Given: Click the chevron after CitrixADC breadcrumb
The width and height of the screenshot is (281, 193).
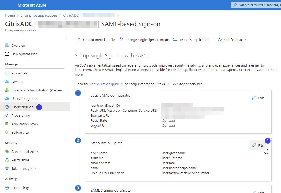Looking at the screenshot, I should (117, 16).
